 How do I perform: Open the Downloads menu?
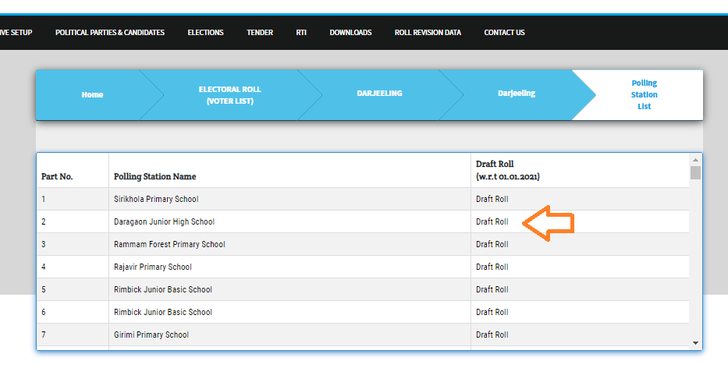pos(350,33)
